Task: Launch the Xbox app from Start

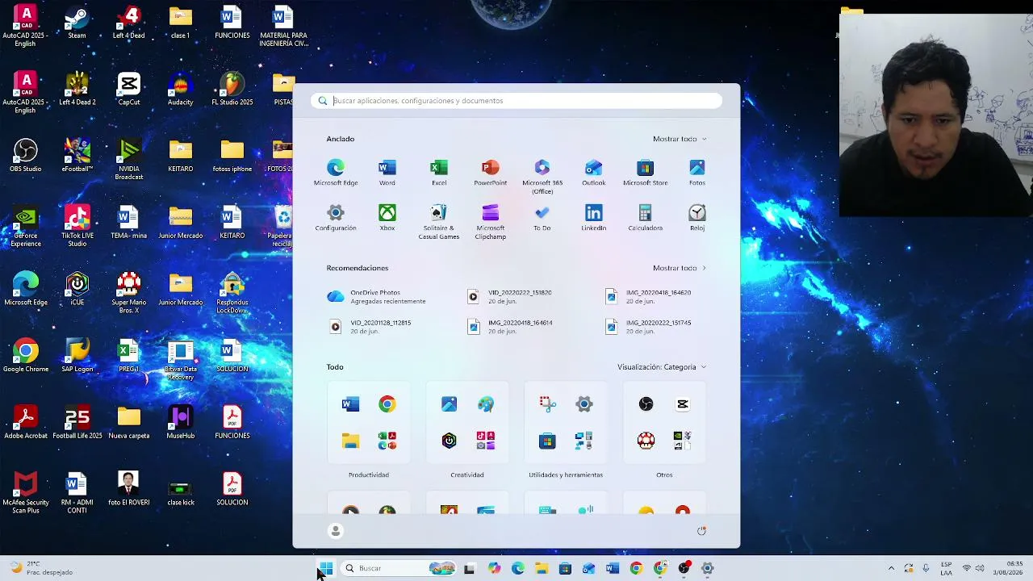Action: 387,218
